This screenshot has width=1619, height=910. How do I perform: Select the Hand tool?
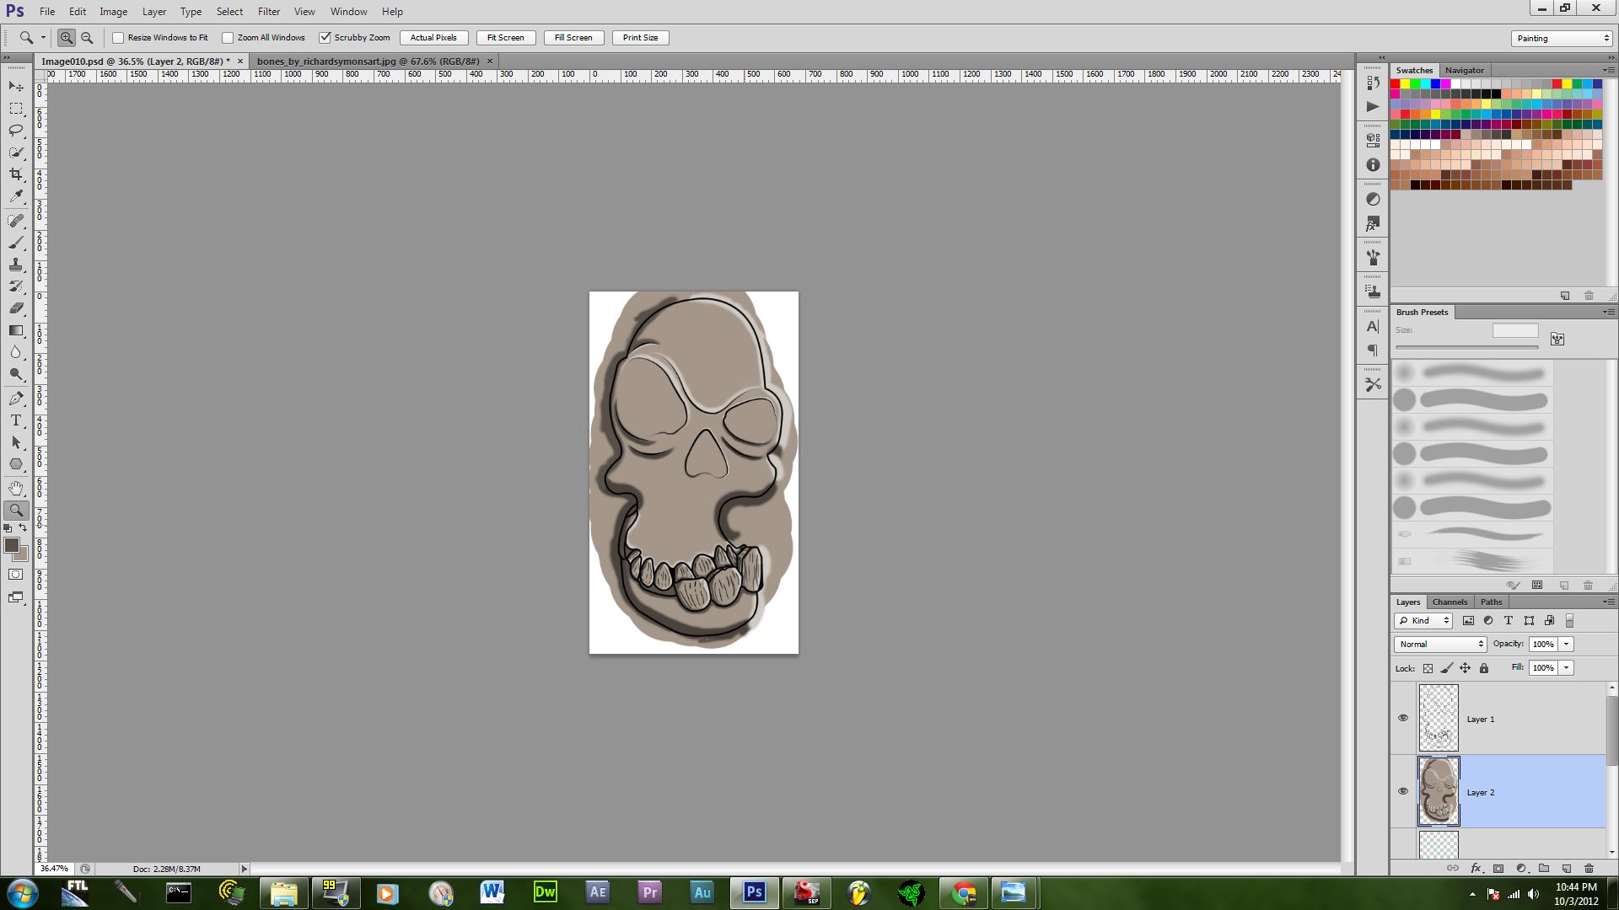[x=16, y=489]
